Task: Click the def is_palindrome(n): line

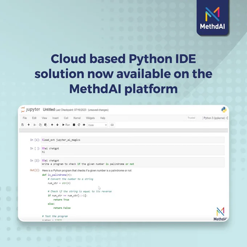Action: pyautogui.click(x=57, y=175)
